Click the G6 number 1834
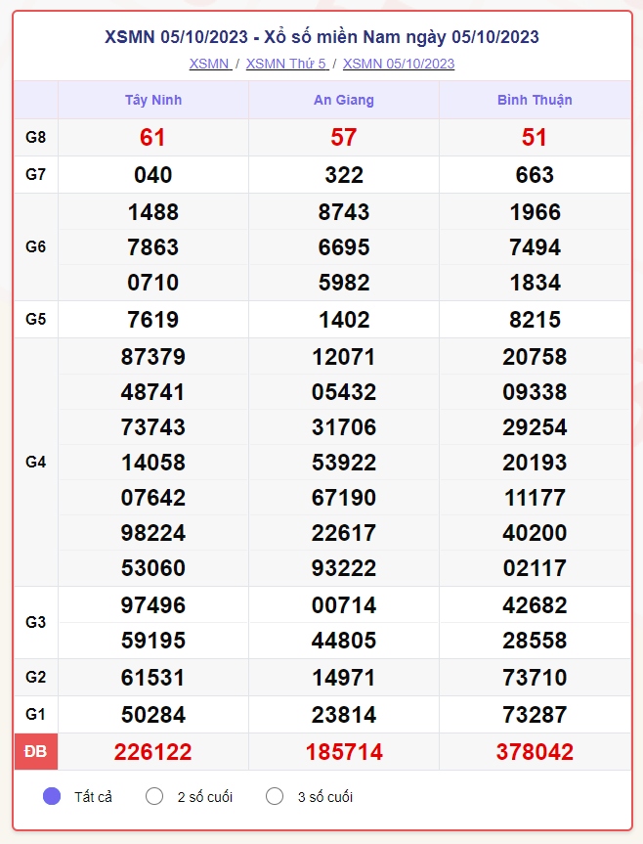This screenshot has width=643, height=844. [536, 283]
